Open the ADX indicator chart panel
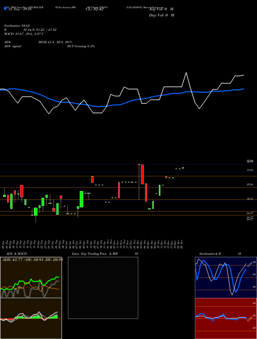 coord(31,277)
